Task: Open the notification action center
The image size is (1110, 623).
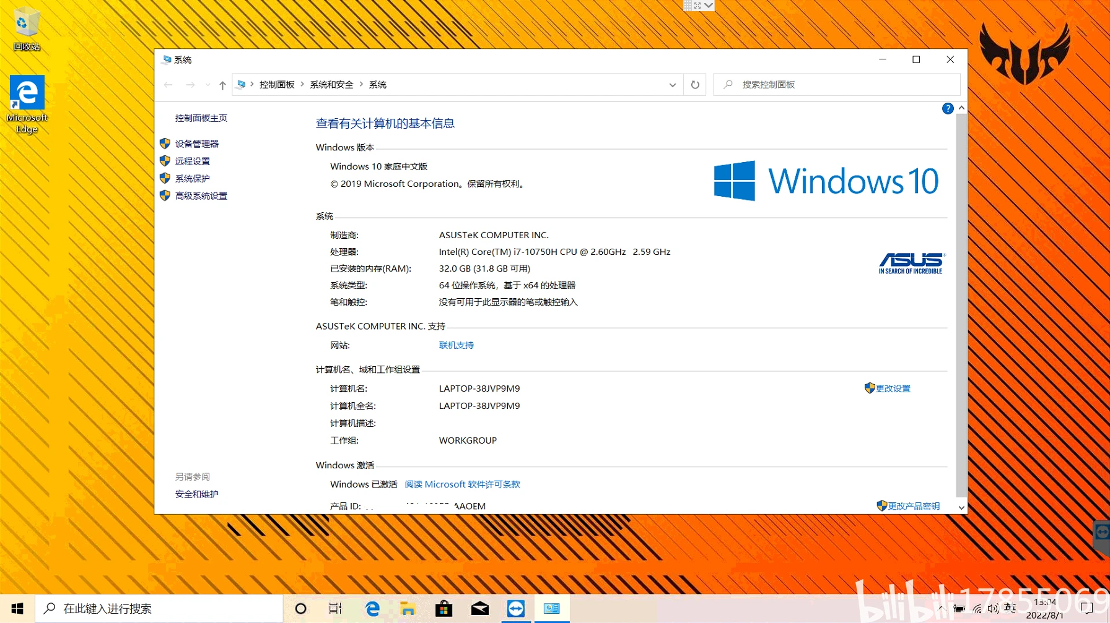Action: 1086,609
